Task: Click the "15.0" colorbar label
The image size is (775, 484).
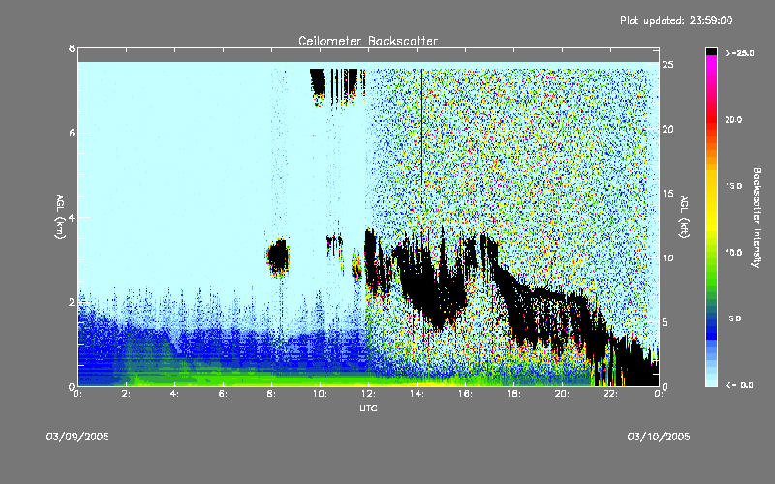Action: click(733, 186)
